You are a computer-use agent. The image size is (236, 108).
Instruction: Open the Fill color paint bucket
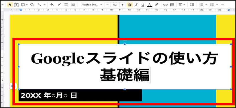pyautogui.click(x=52, y=5)
